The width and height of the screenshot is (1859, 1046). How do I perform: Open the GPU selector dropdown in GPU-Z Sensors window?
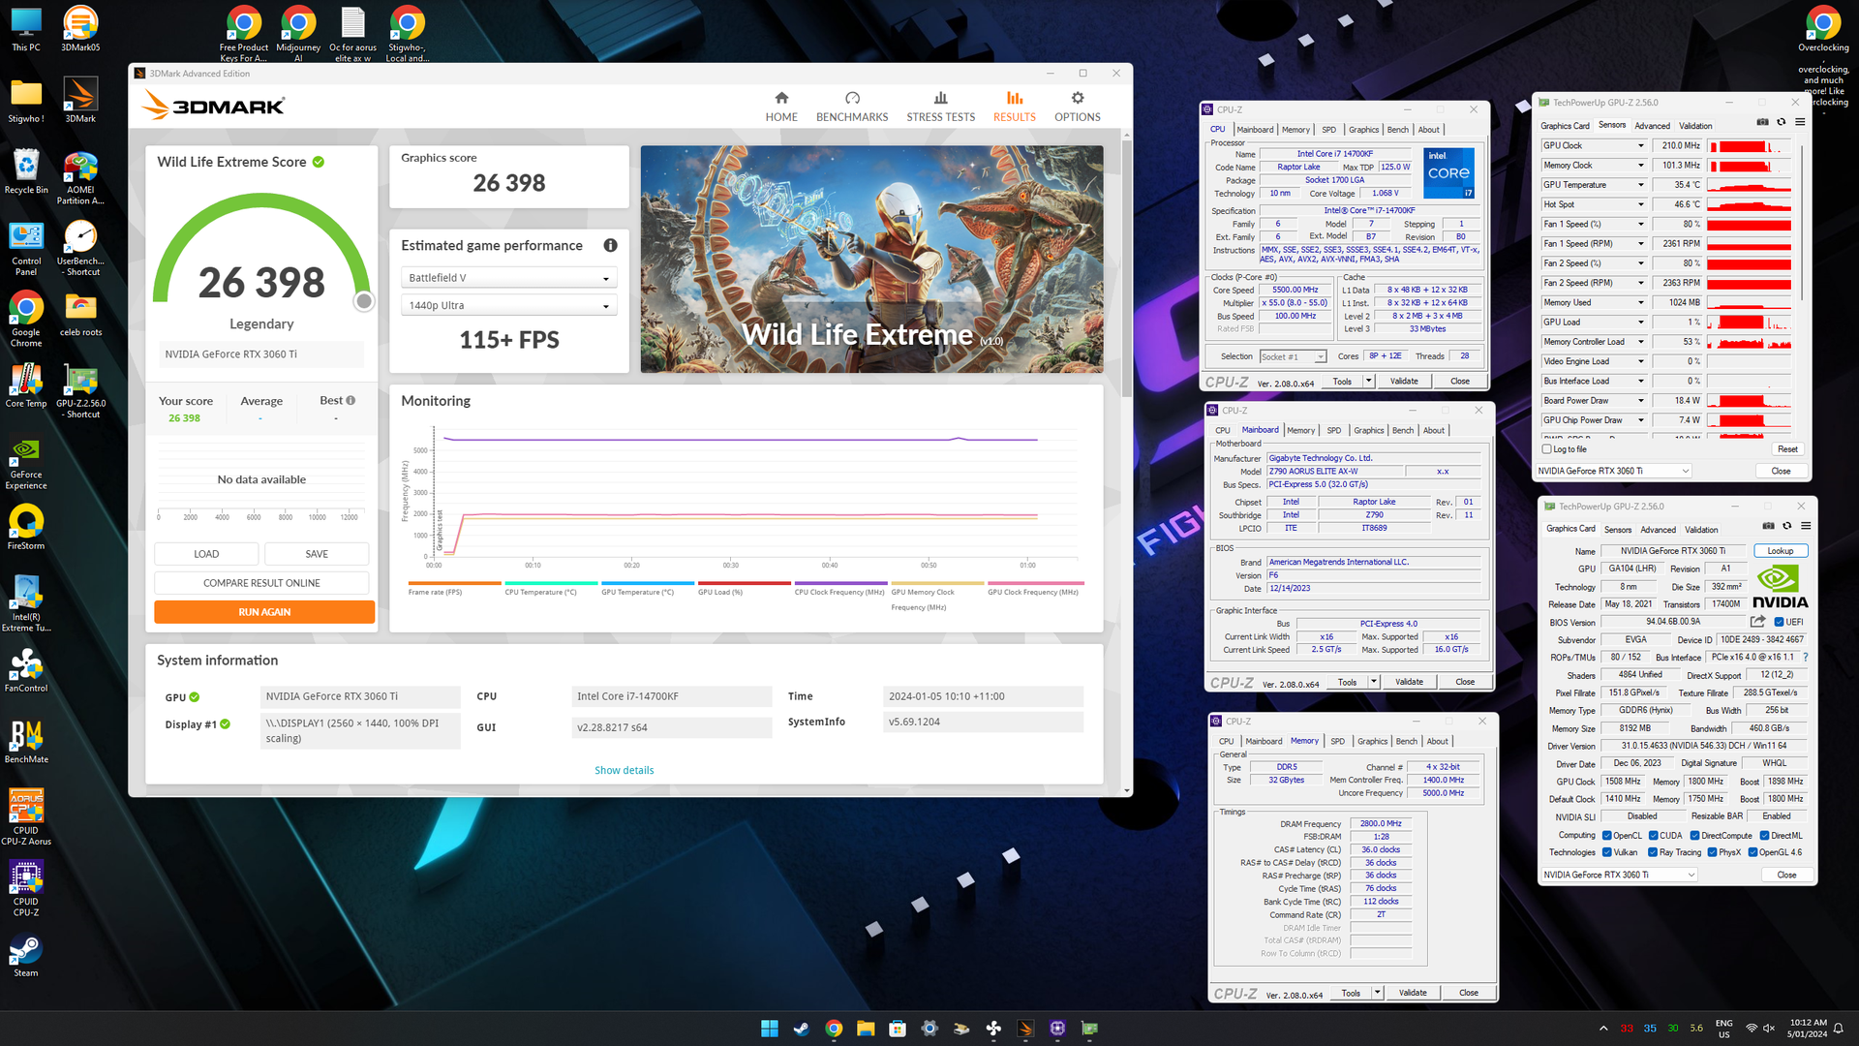click(x=1613, y=471)
